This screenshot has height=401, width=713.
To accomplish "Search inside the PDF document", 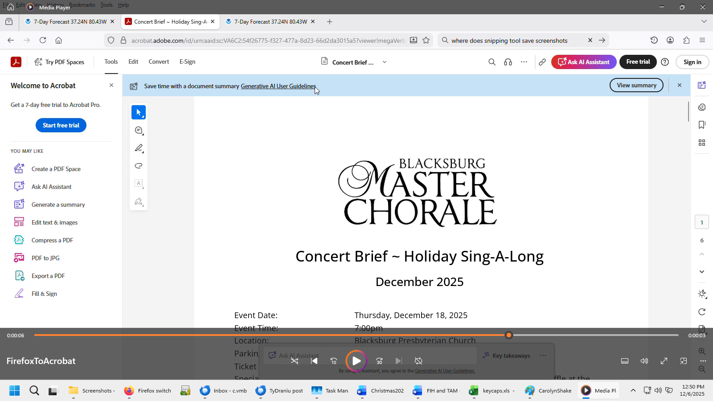I will pyautogui.click(x=492, y=62).
